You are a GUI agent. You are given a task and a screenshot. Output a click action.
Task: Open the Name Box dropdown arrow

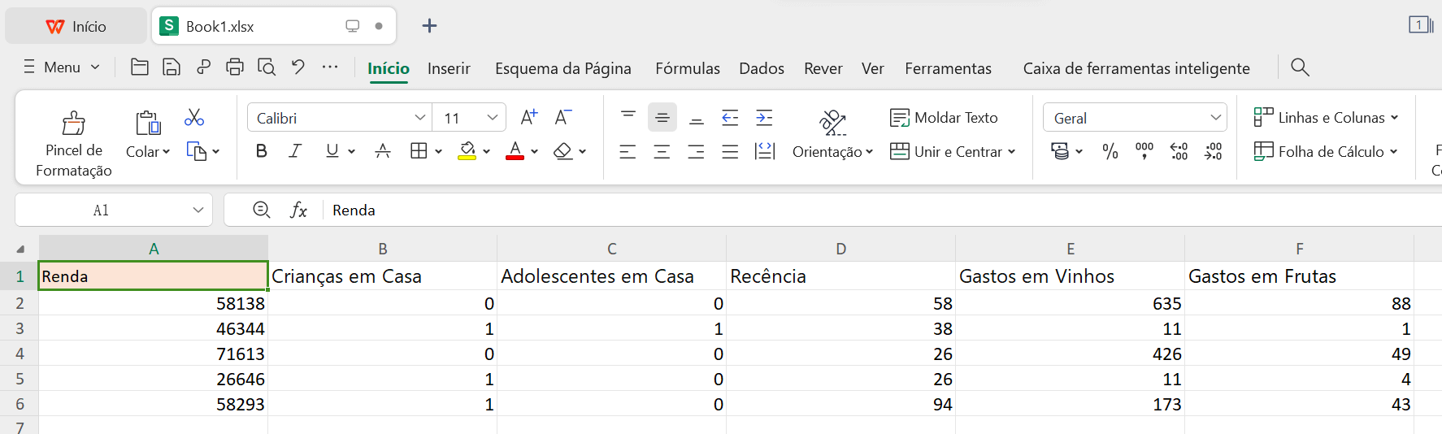198,210
